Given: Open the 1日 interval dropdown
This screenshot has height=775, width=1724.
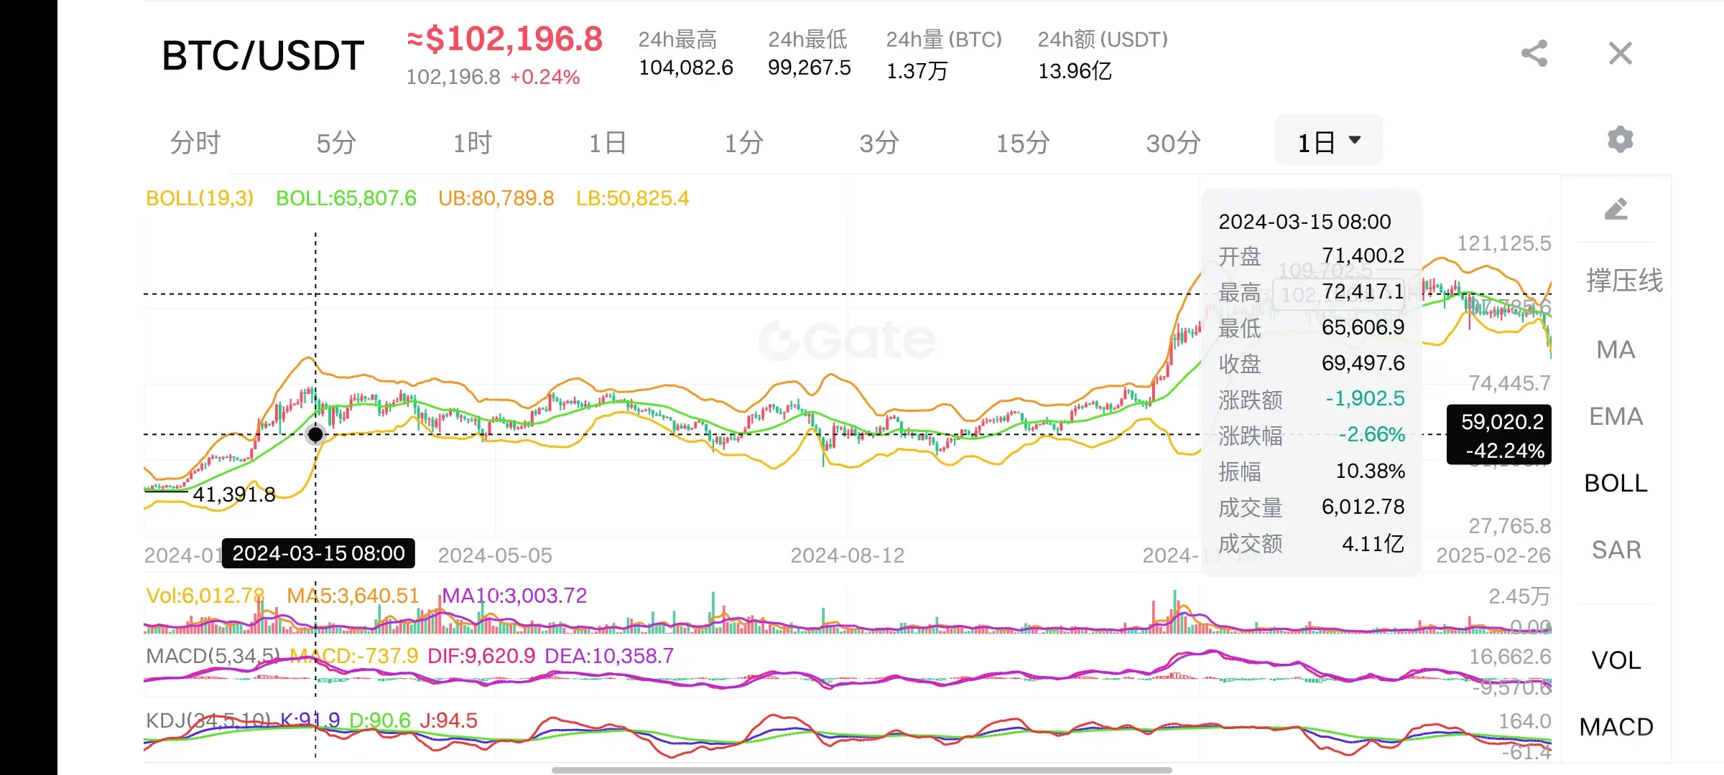Looking at the screenshot, I should [x=1316, y=142].
